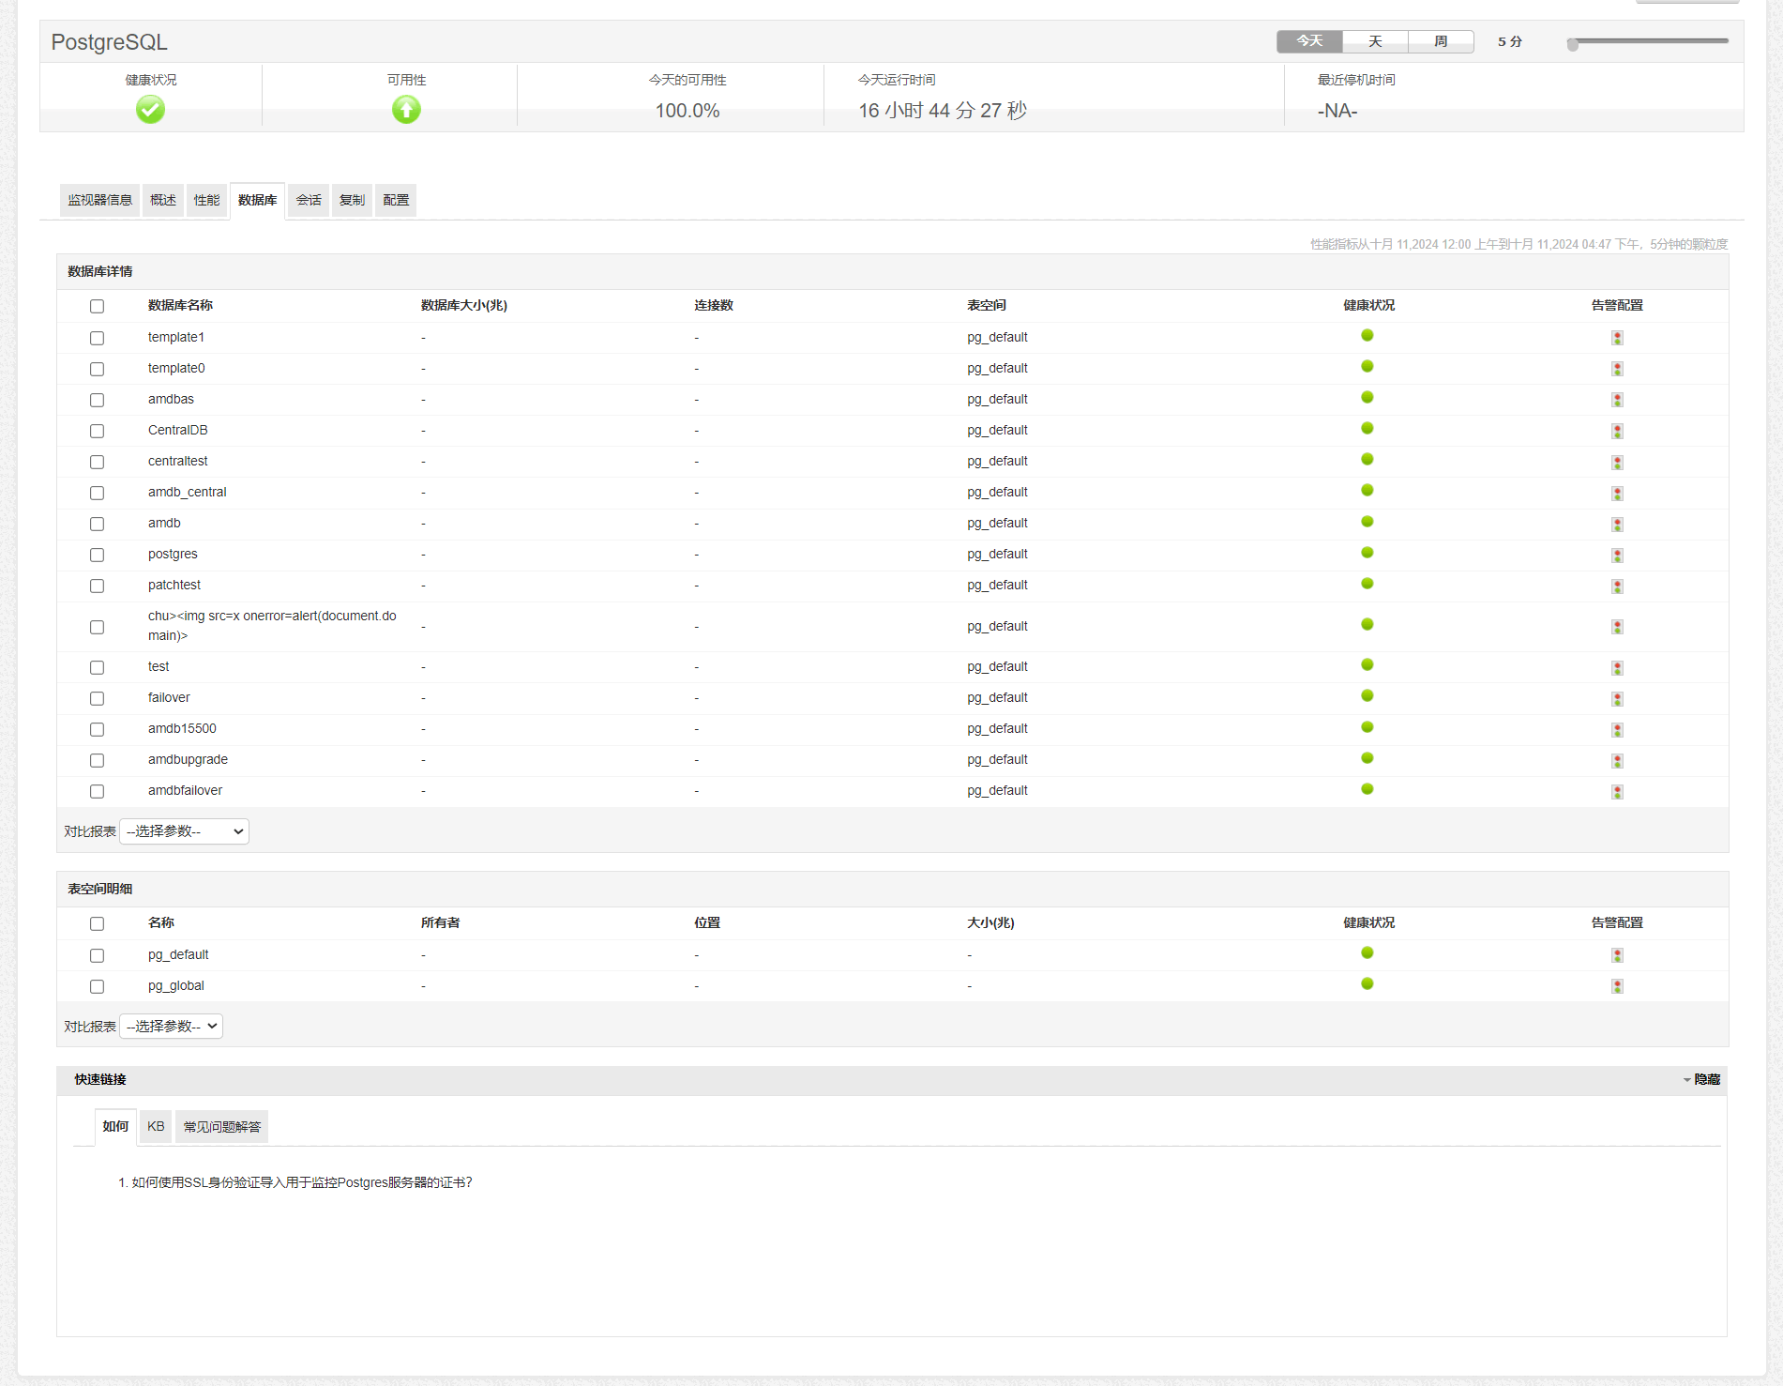Open alarm config icon for amdbas
1783x1386 pixels.
point(1617,400)
